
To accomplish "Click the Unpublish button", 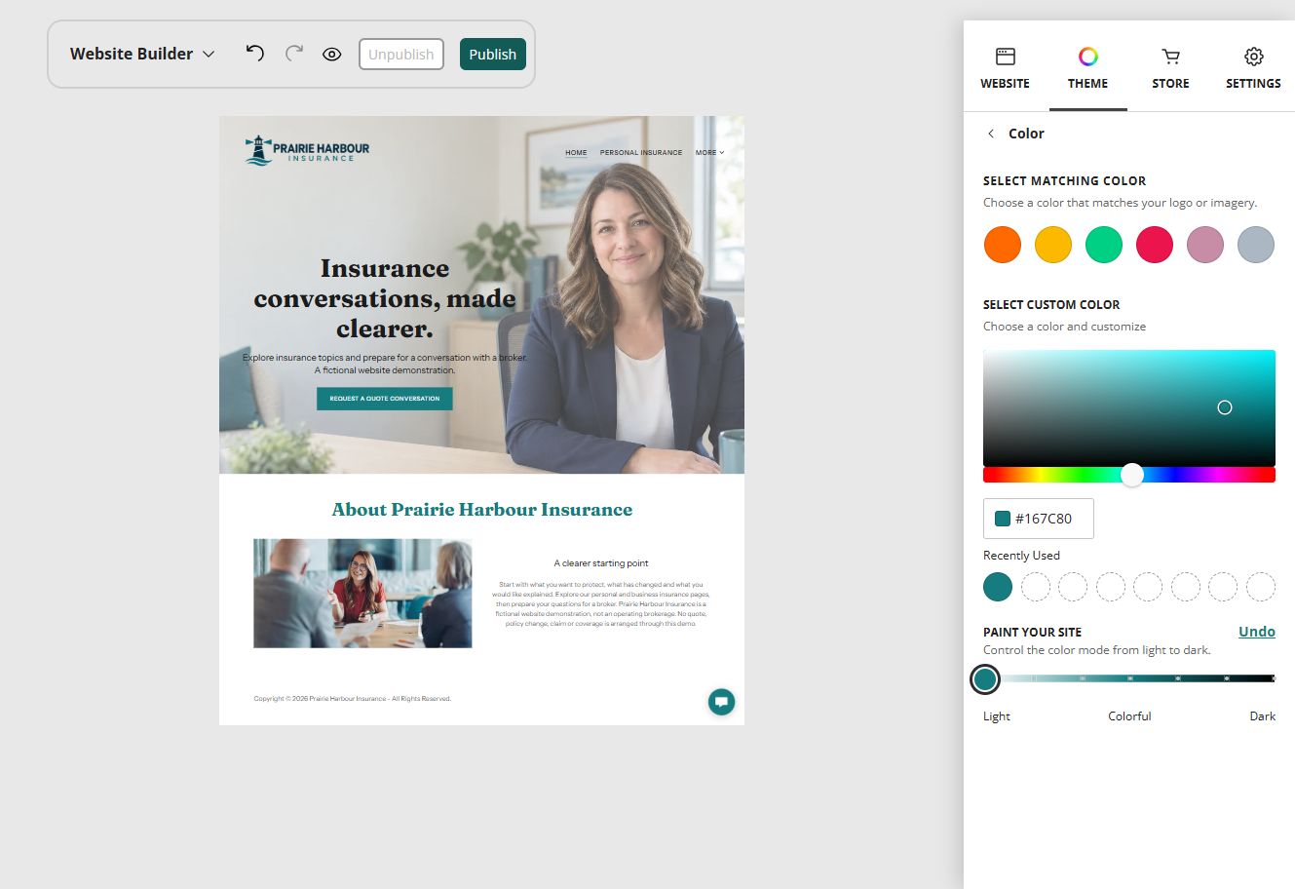I will click(x=401, y=55).
